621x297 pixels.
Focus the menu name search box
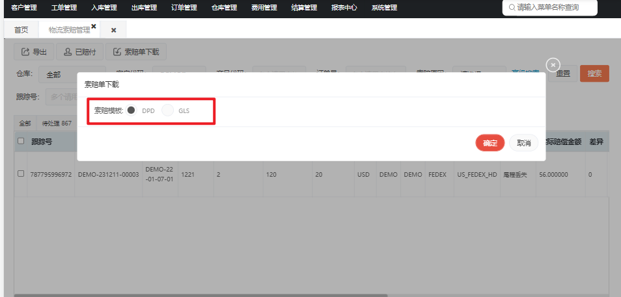point(549,8)
